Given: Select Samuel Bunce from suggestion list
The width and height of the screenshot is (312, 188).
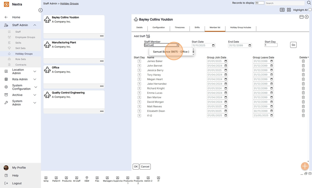Looking at the screenshot, I should tap(171, 51).
